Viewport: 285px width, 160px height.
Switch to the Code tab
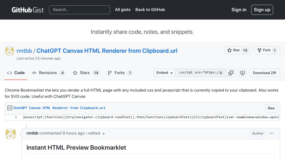(16, 73)
